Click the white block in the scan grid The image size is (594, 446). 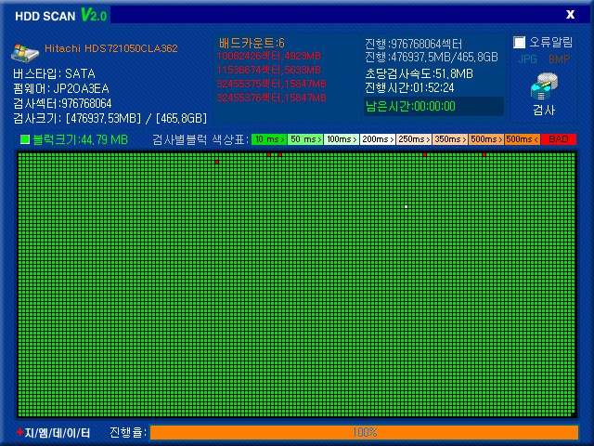tap(407, 206)
